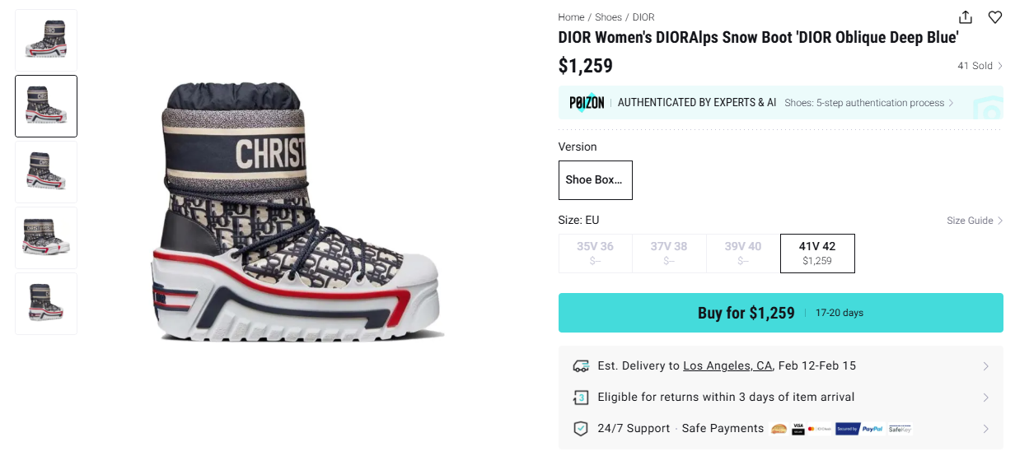
Task: Click the share icon
Action: pos(966,17)
